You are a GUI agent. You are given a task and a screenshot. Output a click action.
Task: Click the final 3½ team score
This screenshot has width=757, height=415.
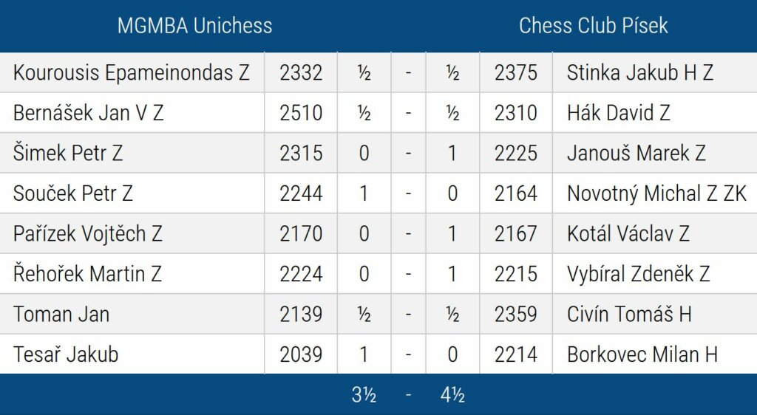pyautogui.click(x=364, y=395)
